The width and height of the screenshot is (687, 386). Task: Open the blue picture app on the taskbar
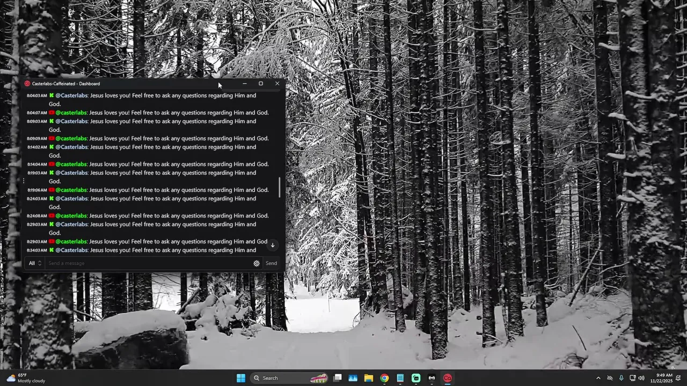click(353, 378)
